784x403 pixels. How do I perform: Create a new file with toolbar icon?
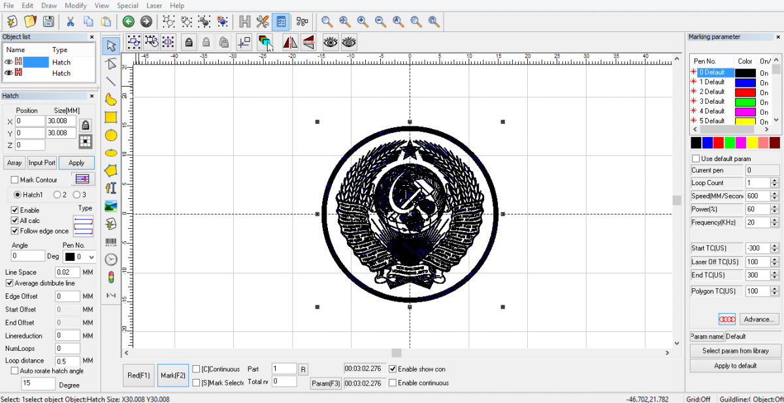(x=12, y=21)
